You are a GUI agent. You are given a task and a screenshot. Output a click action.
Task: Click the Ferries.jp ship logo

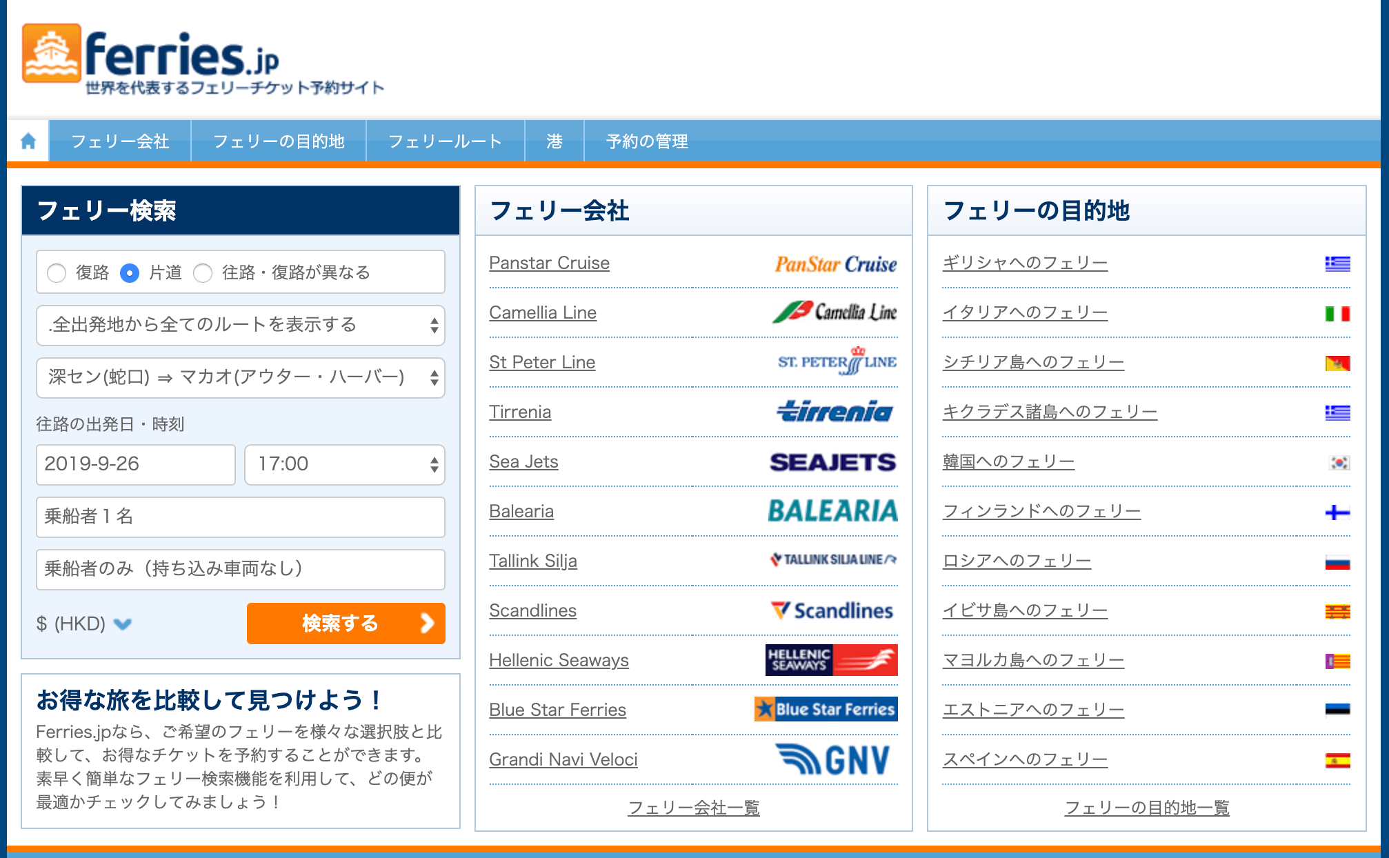tap(52, 54)
